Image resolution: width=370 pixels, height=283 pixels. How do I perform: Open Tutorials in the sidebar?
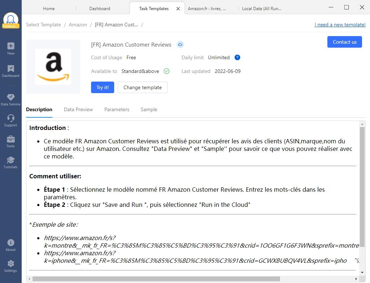(10, 162)
